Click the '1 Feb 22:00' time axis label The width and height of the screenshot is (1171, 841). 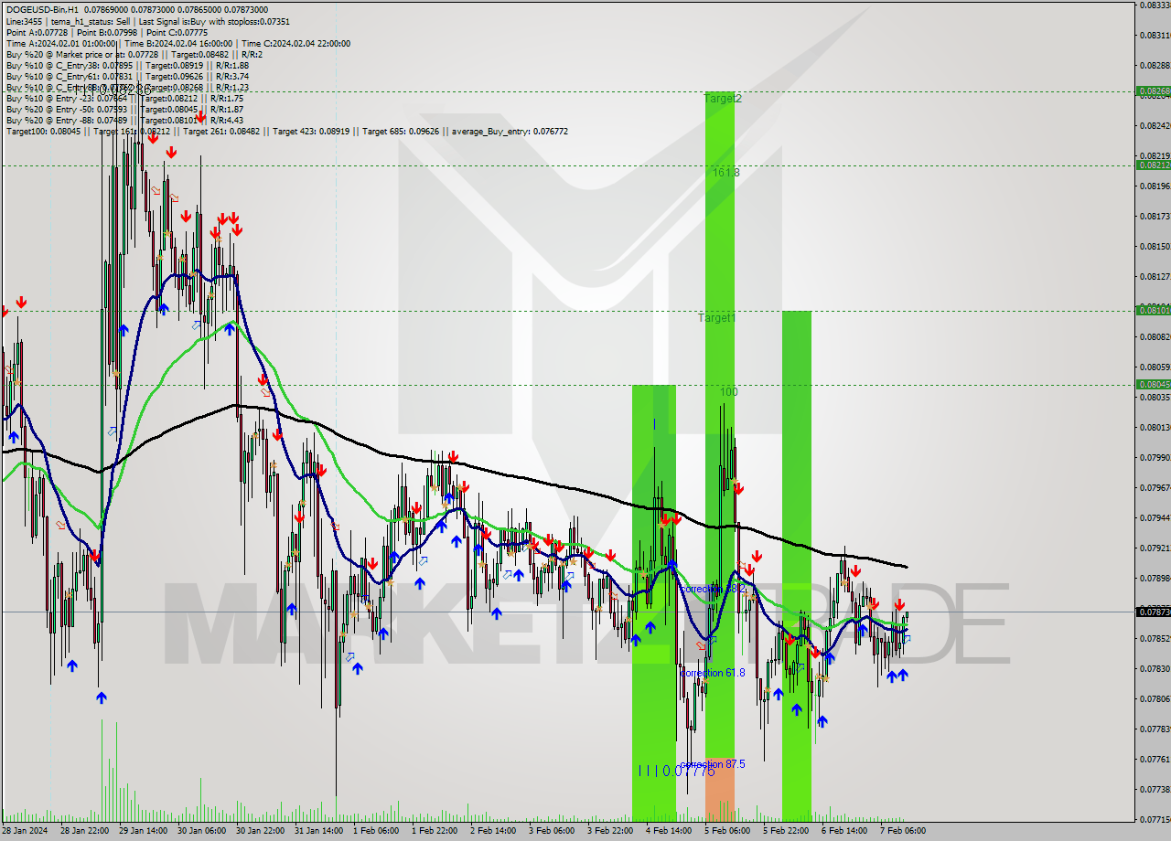click(x=435, y=831)
